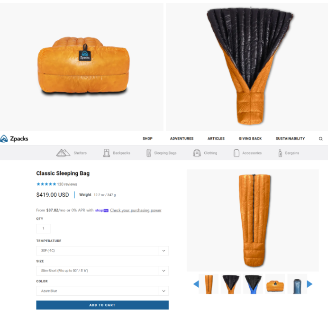
Task: Open Check your purchasing power link
Action: [136, 210]
